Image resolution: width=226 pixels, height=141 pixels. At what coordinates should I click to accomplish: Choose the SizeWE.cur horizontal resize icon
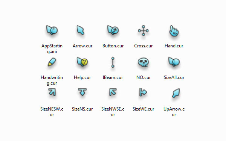pyautogui.click(x=143, y=92)
